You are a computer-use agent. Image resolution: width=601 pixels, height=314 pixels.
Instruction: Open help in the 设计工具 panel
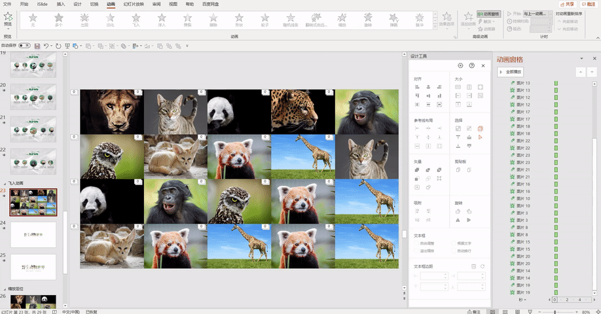coord(471,65)
